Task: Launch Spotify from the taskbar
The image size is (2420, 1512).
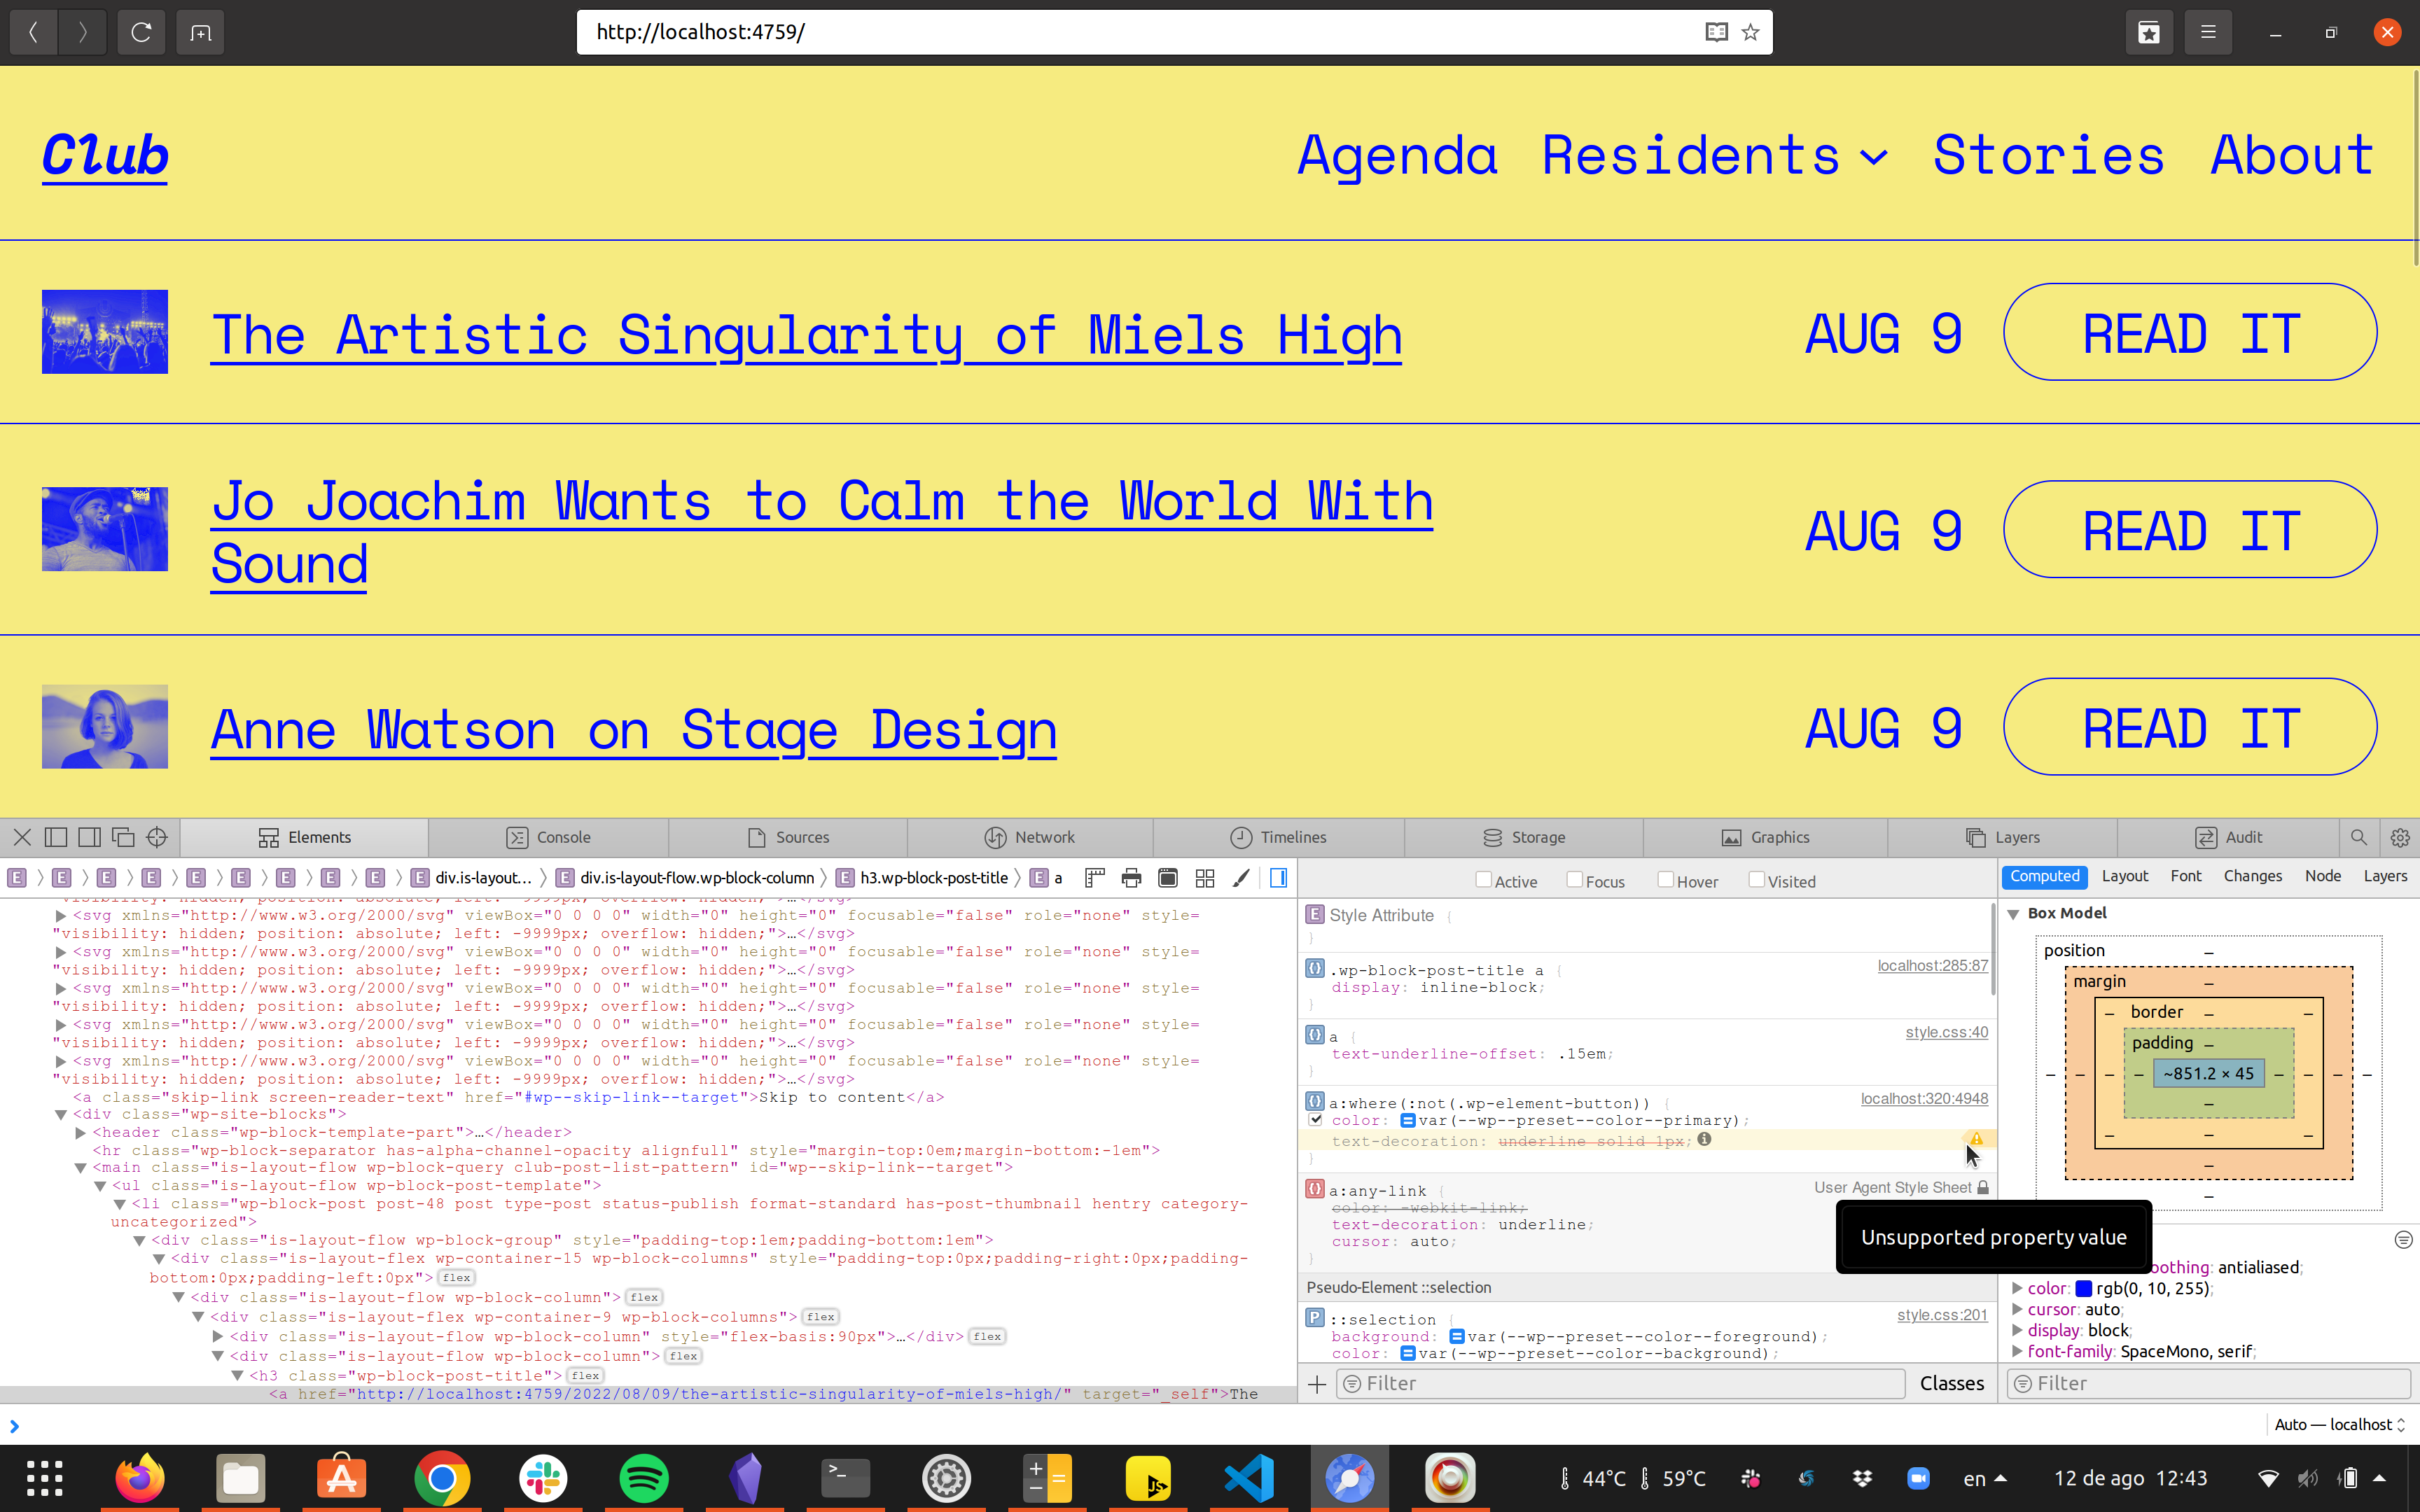Action: click(x=645, y=1477)
